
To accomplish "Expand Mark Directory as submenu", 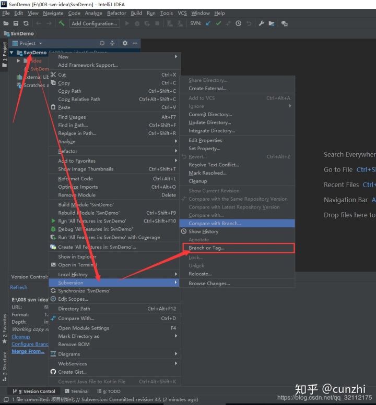I will point(115,336).
